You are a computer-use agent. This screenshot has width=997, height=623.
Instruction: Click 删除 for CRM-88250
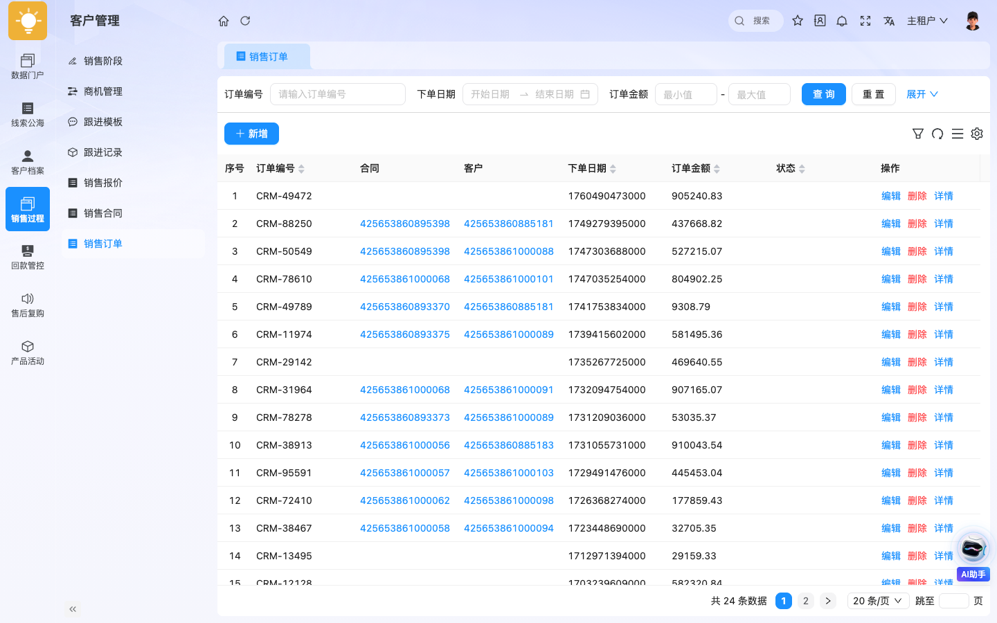[917, 224]
